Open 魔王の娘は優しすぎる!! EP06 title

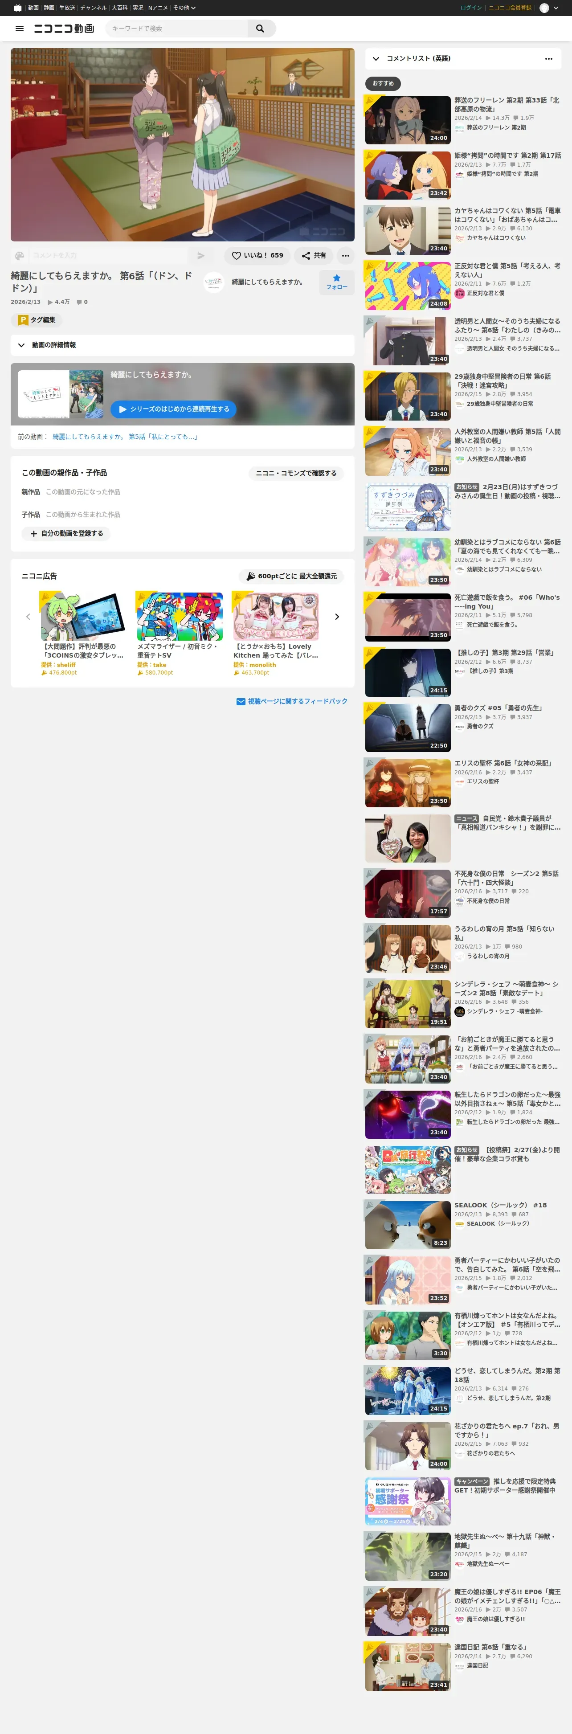pos(507,1597)
